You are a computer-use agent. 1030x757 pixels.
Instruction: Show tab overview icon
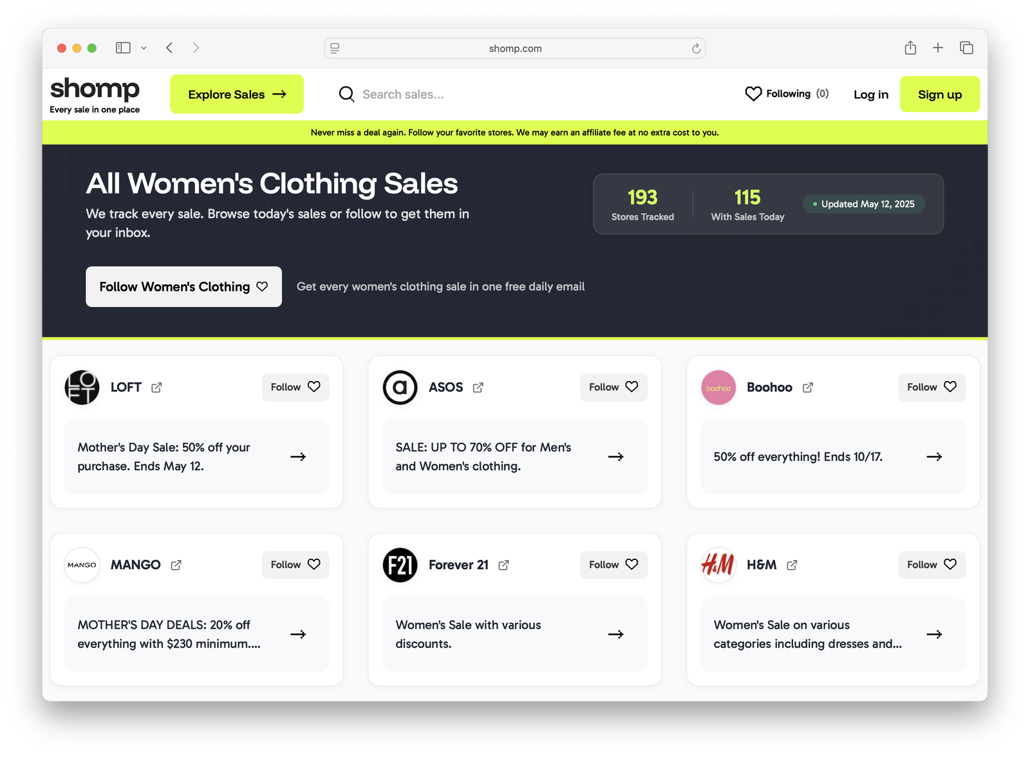pos(966,48)
